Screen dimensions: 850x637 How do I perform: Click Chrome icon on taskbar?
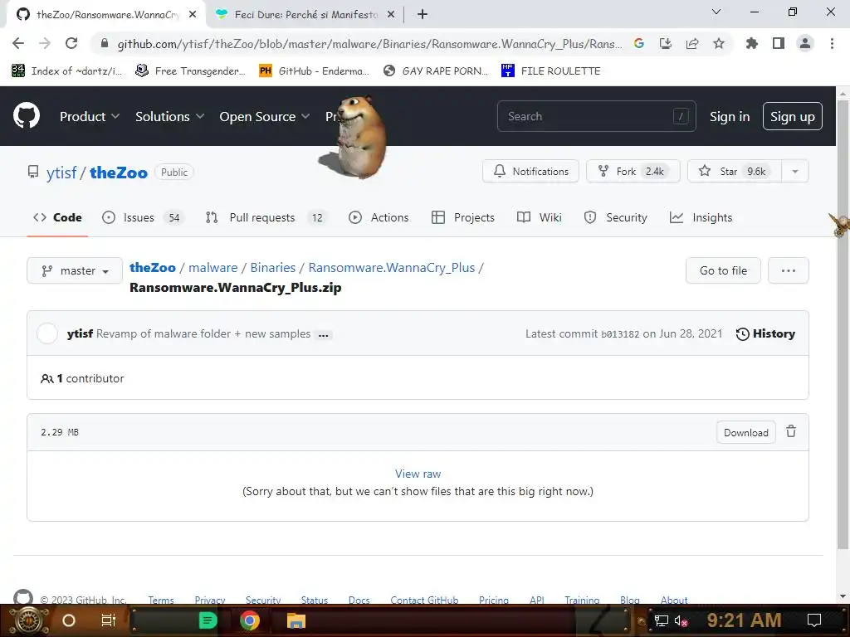[x=249, y=620]
